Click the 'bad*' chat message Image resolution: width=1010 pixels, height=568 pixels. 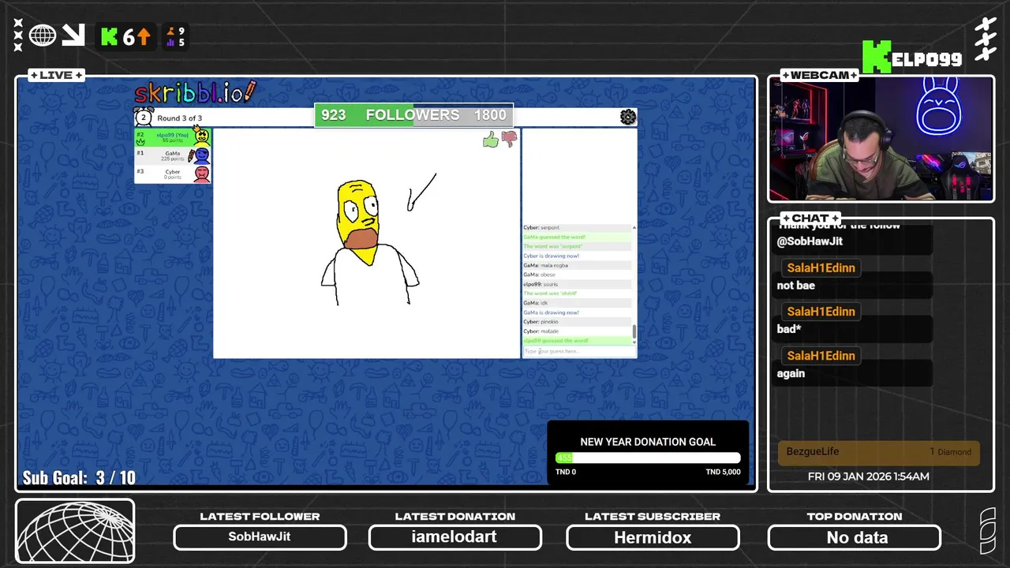(789, 329)
